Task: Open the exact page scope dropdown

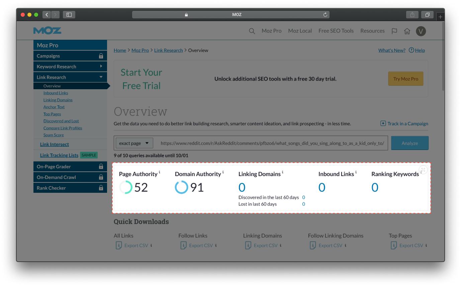Action: tap(134, 143)
